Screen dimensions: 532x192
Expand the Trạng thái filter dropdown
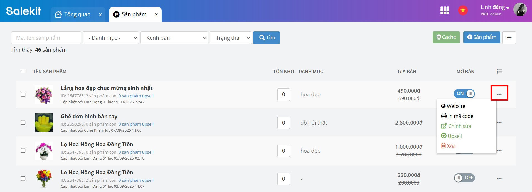point(231,38)
